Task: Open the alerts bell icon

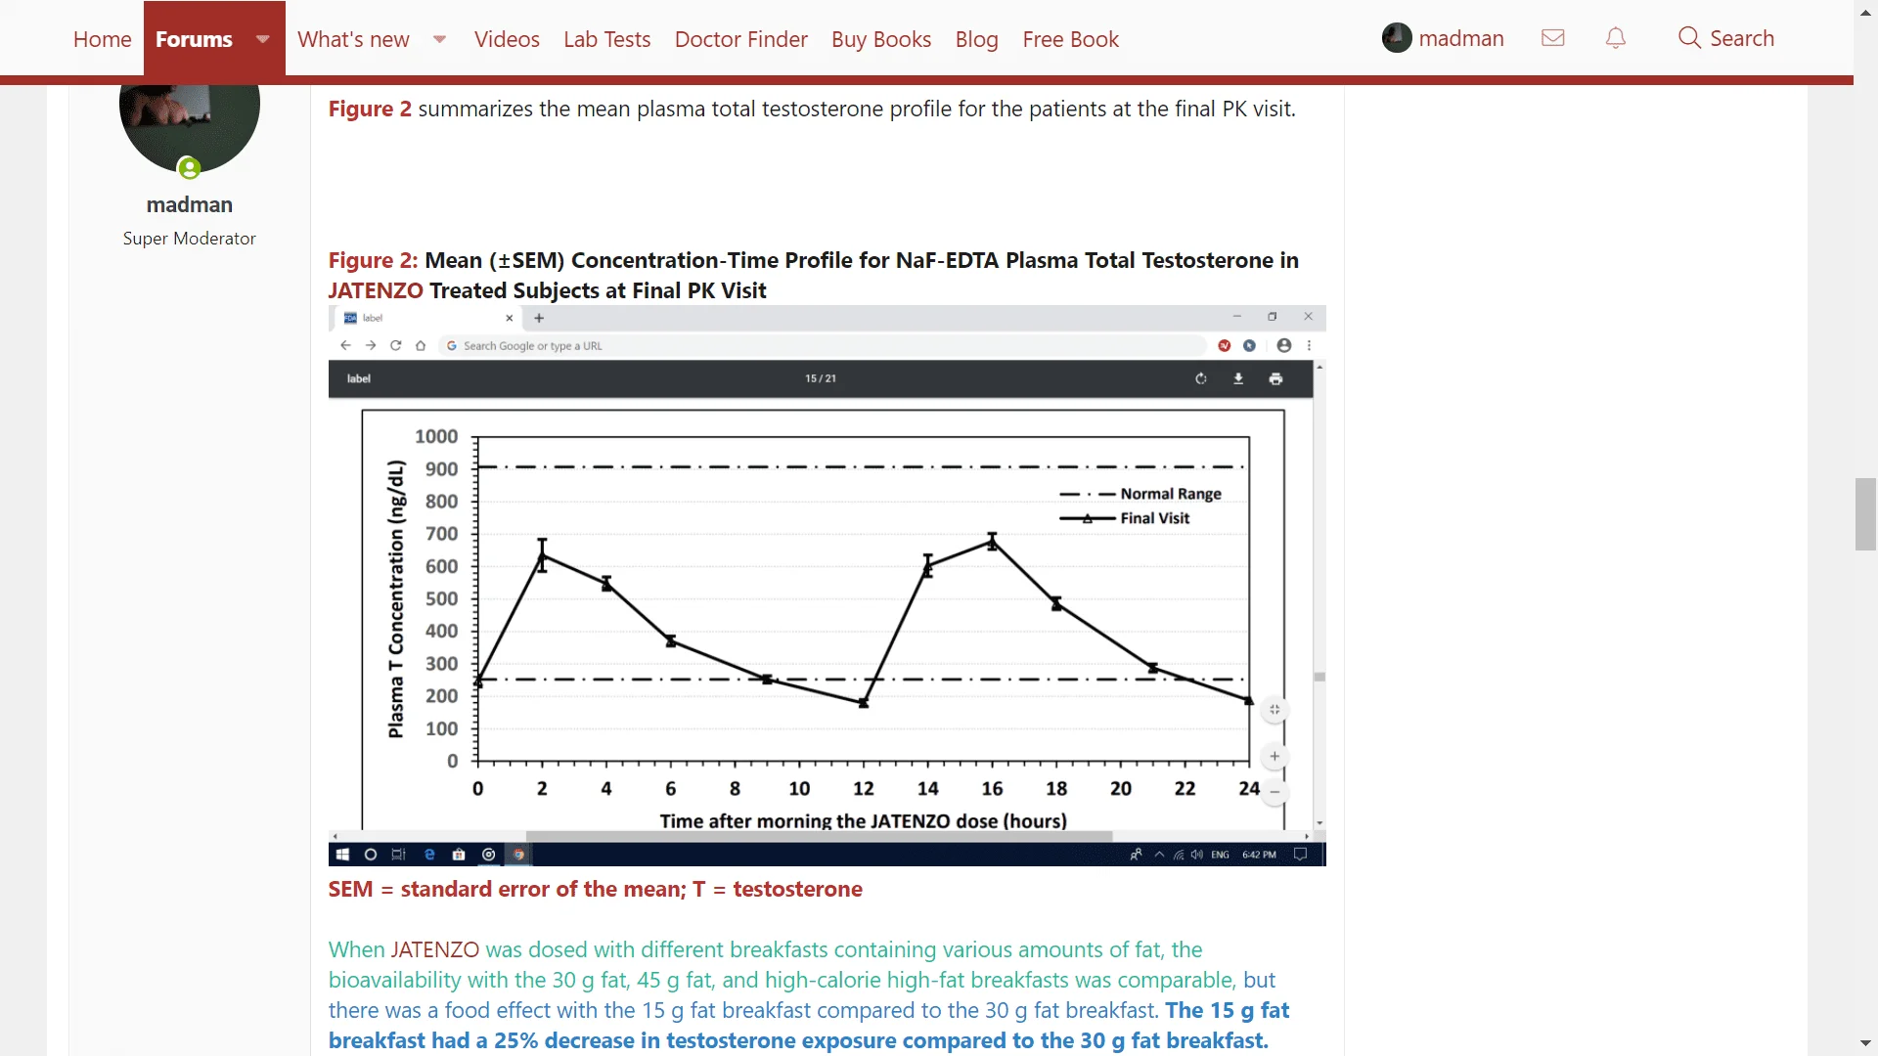Action: pos(1616,38)
